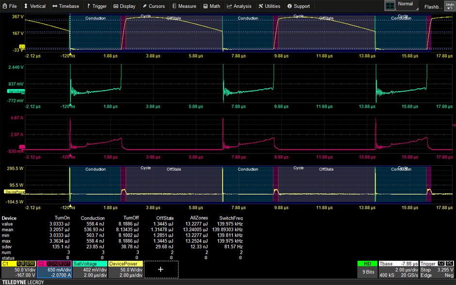Toggle the C1 channel descriptor box
This screenshot has height=285, width=456.
(18, 269)
